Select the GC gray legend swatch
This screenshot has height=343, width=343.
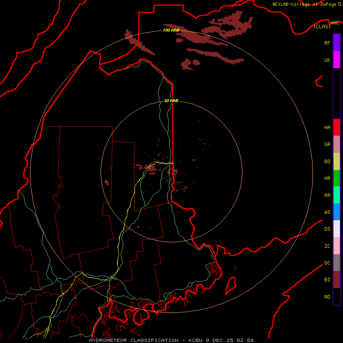pyautogui.click(x=337, y=263)
